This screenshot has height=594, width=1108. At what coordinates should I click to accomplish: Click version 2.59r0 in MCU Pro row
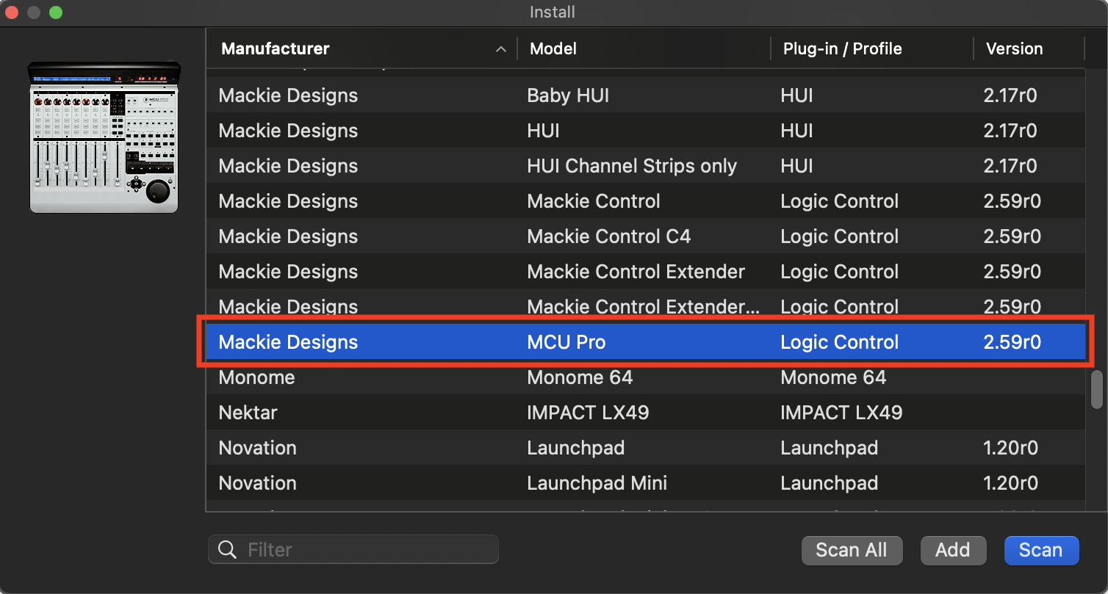[1012, 342]
